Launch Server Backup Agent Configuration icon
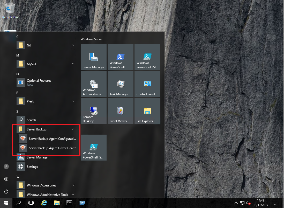The height and width of the screenshot is (208, 284). (x=23, y=138)
